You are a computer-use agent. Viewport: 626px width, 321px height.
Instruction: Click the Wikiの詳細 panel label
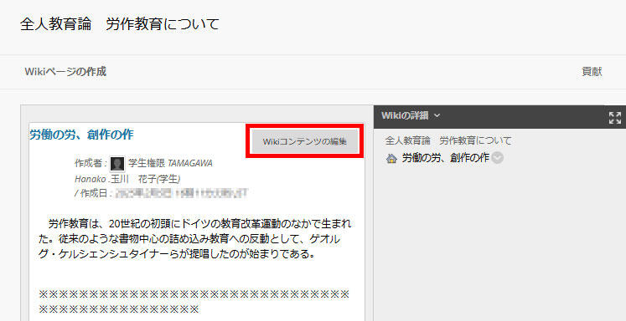click(x=405, y=116)
